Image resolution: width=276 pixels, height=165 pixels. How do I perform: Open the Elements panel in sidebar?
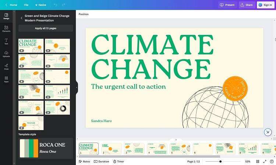tap(6, 28)
